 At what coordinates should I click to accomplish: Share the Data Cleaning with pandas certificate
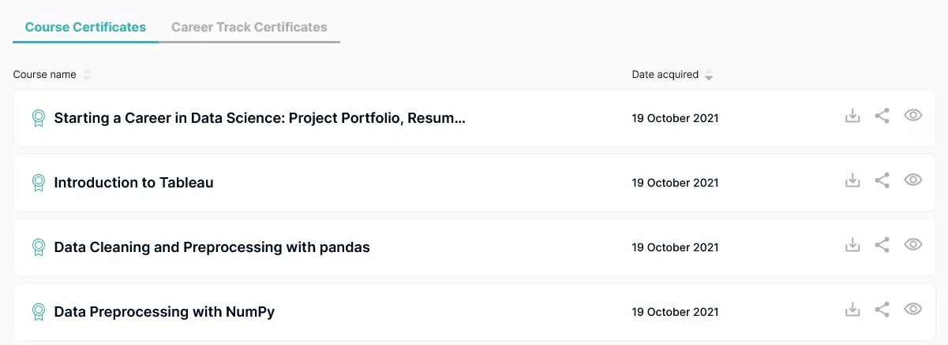882,245
